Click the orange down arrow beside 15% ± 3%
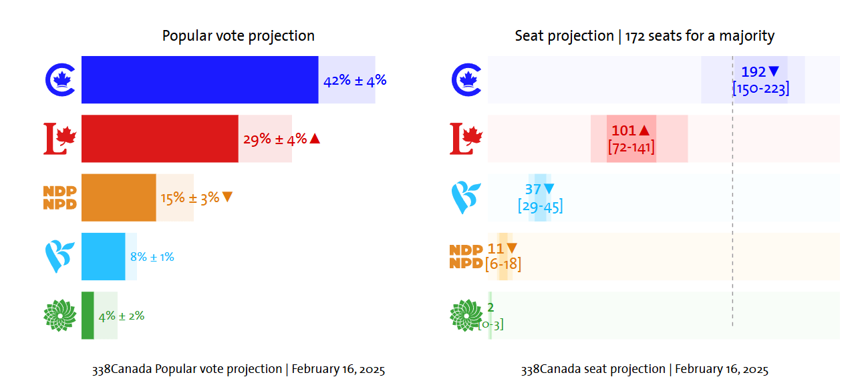Screen dimensions: 860x389 (227, 197)
